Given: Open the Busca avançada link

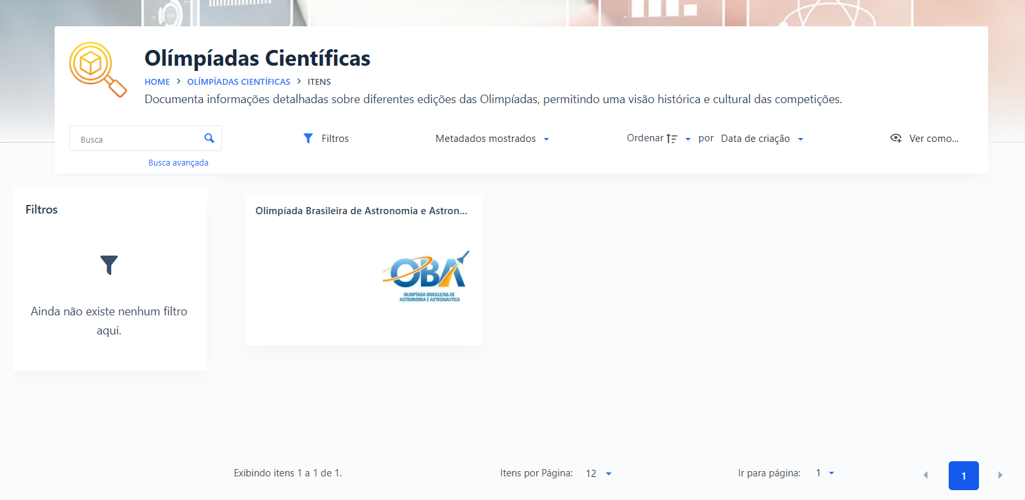Looking at the screenshot, I should [178, 162].
